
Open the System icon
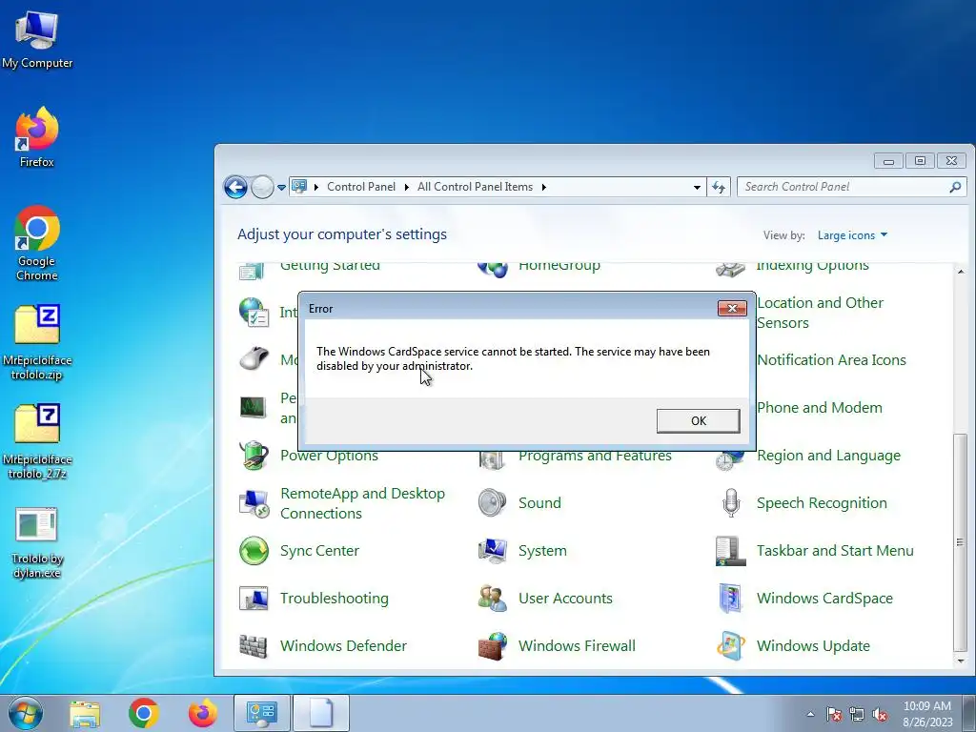coord(493,551)
